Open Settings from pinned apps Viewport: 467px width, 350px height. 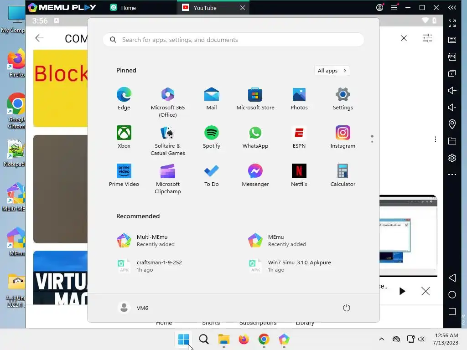click(x=343, y=99)
